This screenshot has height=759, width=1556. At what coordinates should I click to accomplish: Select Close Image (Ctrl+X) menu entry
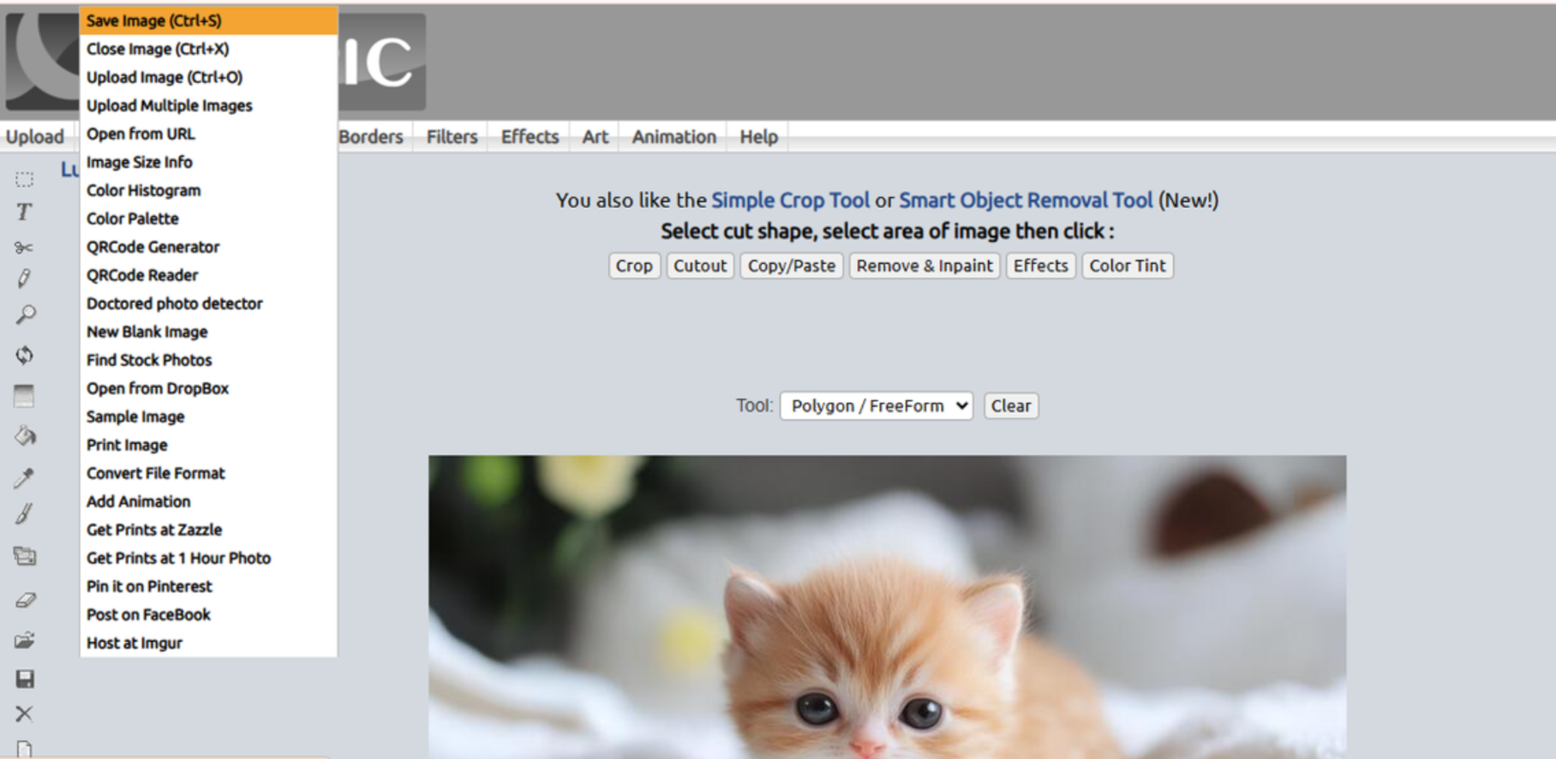(208, 49)
